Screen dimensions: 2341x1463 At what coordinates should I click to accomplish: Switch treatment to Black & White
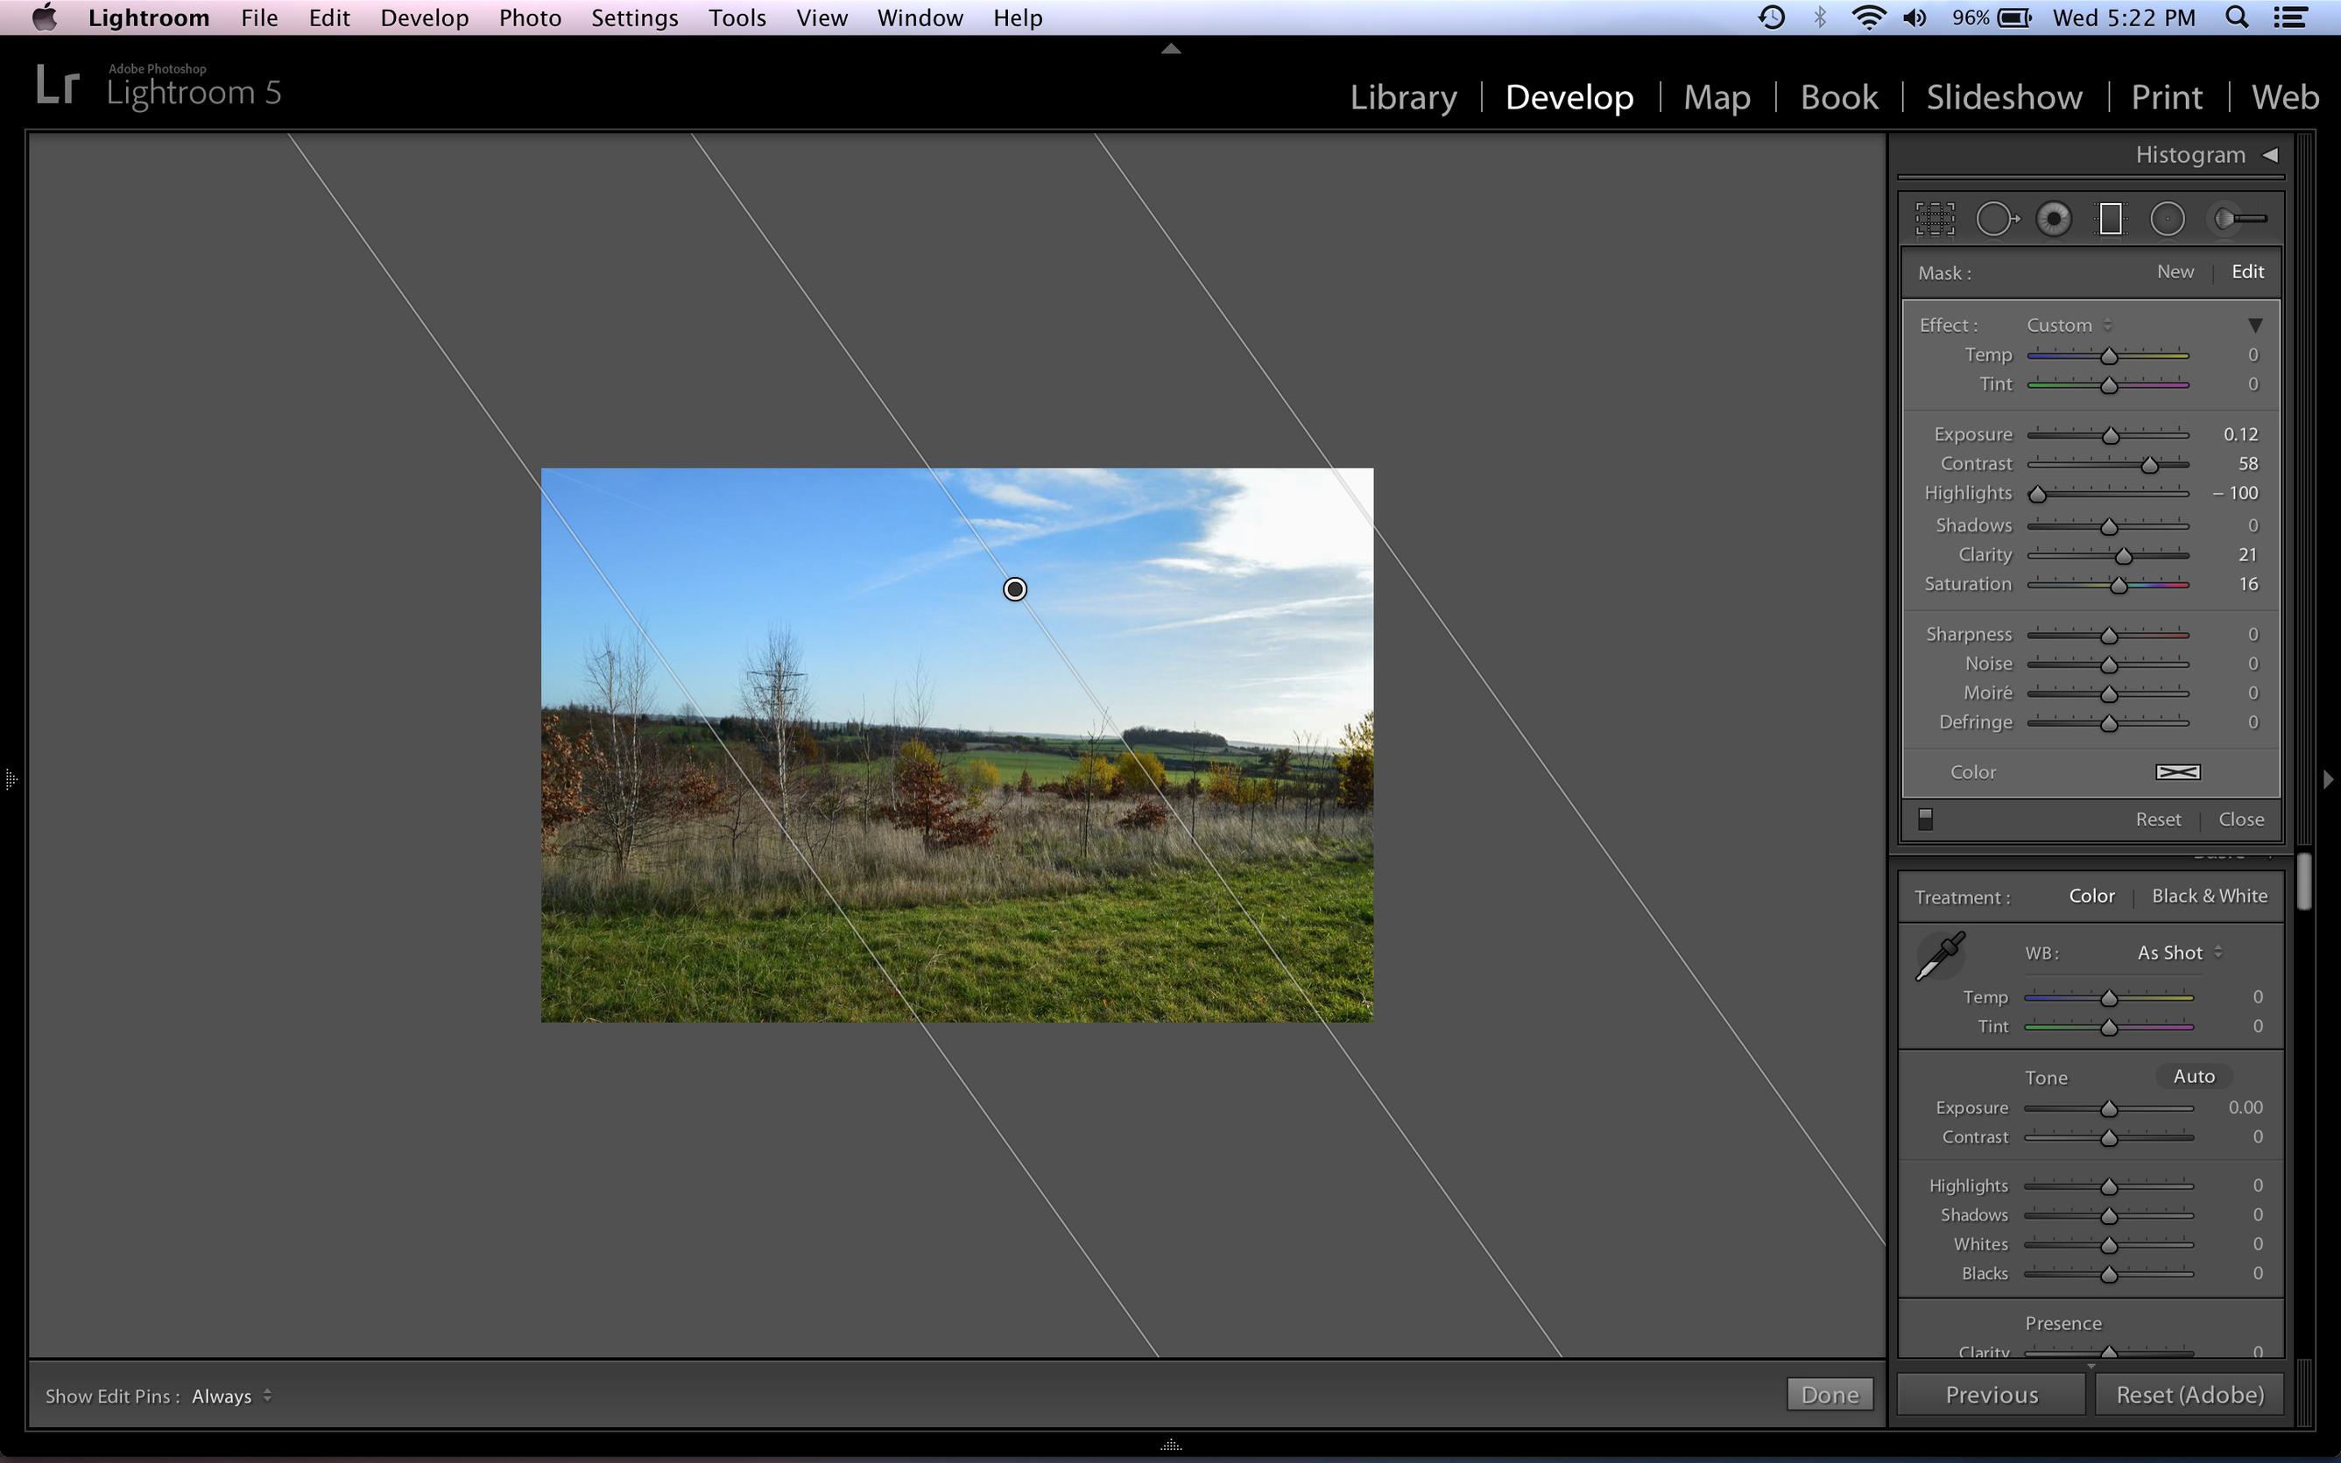[x=2209, y=896]
